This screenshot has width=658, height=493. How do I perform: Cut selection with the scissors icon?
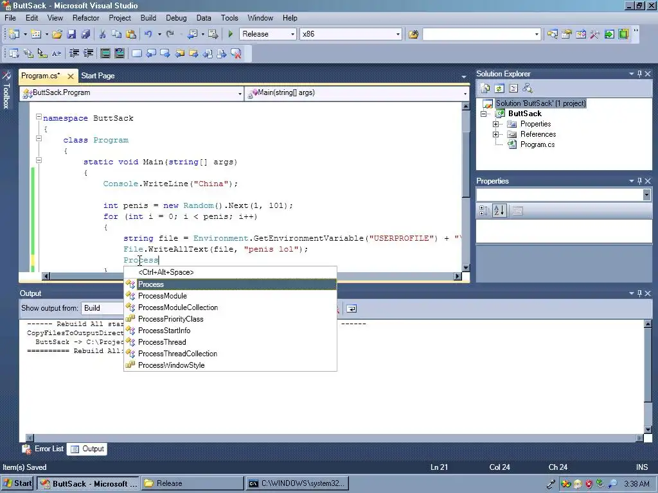tap(102, 34)
